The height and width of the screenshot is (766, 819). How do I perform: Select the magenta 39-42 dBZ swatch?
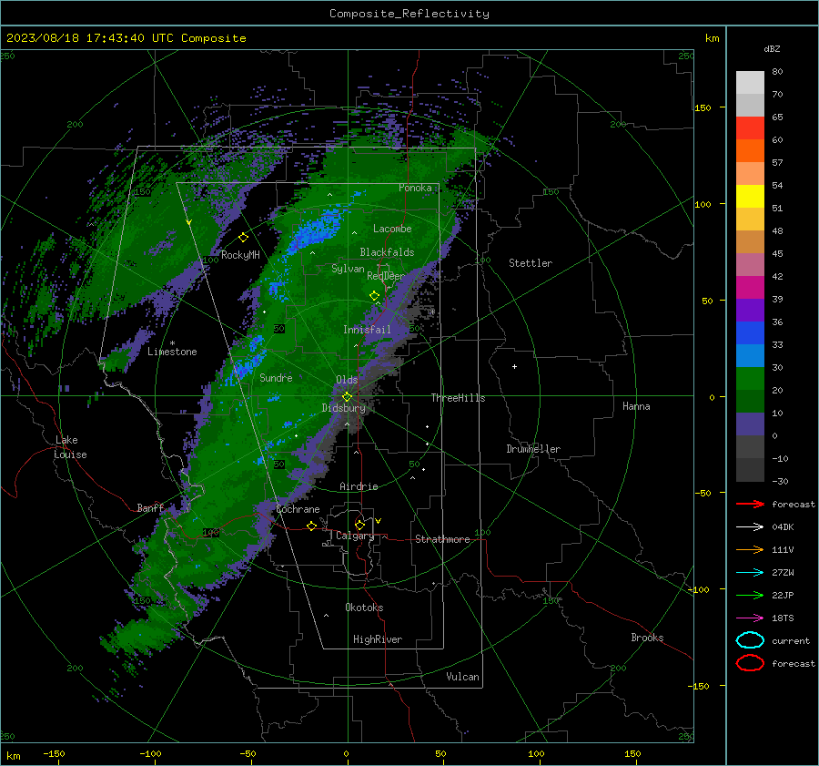(x=750, y=287)
